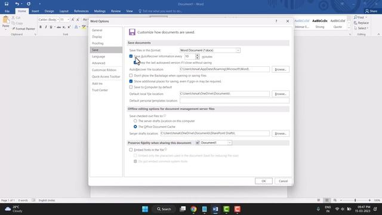Open Google Chrome from taskbar
The width and height of the screenshot is (382, 215).
pos(193,209)
